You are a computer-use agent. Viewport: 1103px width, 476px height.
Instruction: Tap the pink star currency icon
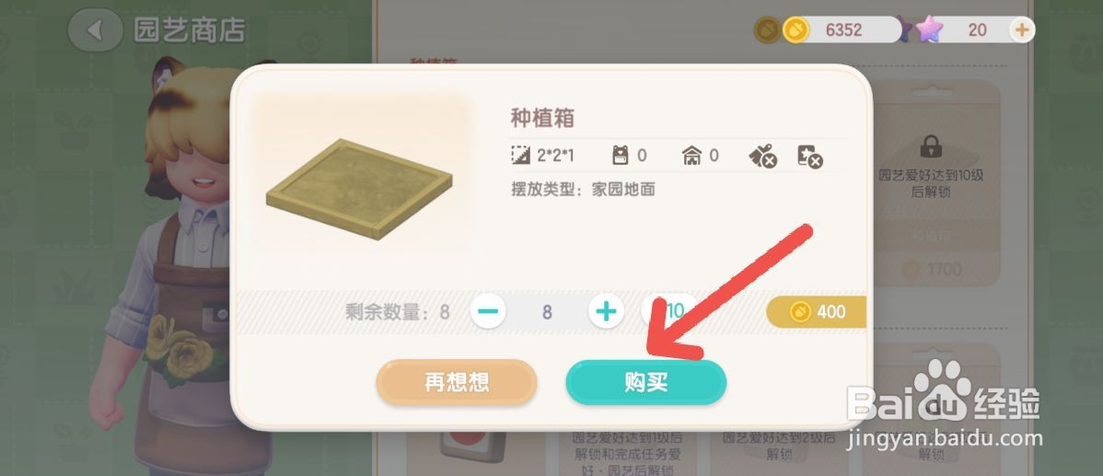(929, 29)
